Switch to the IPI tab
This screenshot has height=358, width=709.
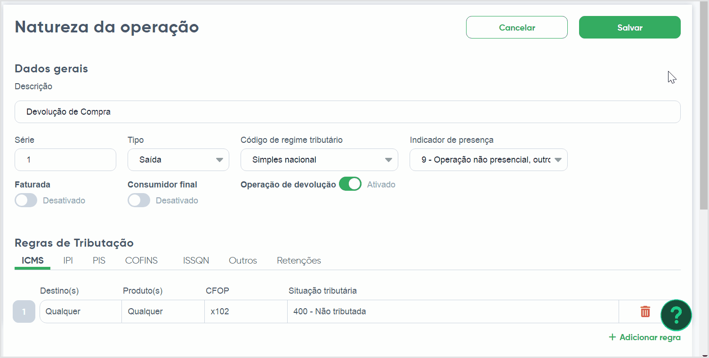point(68,260)
